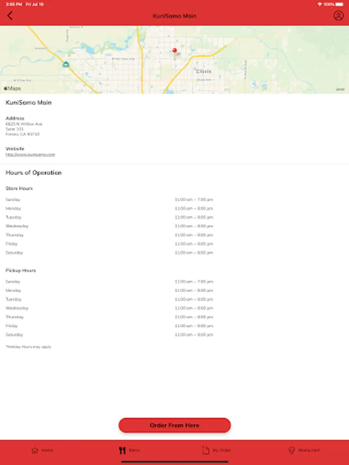Tap the Legal link on map corner
Screen dimensions: 349x465
point(340,89)
